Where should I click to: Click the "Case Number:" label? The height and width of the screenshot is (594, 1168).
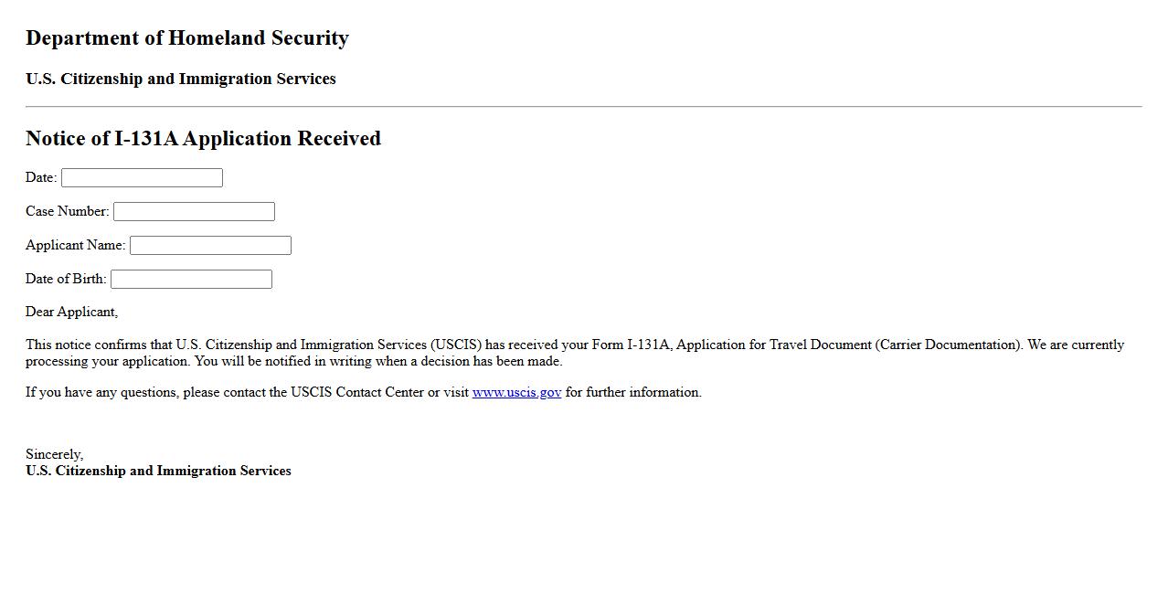point(67,212)
